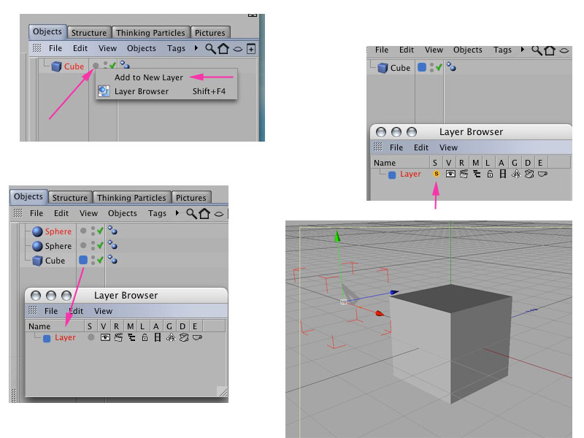Toggle green checkmark on Cube below Spheres
The width and height of the screenshot is (584, 438).
click(100, 260)
